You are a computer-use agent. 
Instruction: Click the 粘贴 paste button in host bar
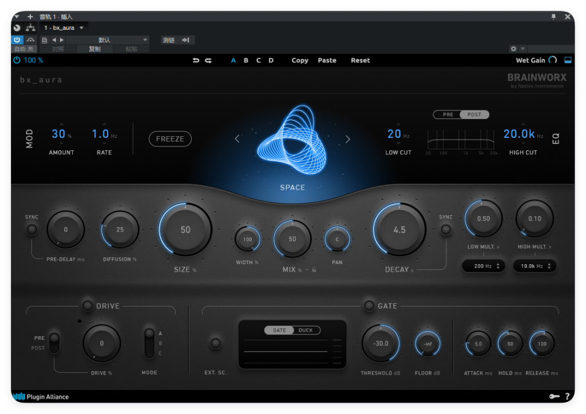click(131, 49)
